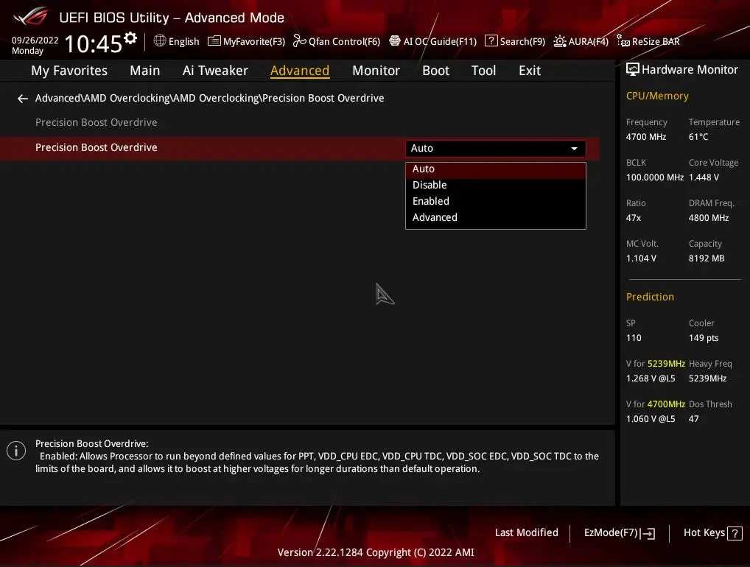Select the highlighted Precision Boost Overdrive row label
The width and height of the screenshot is (750, 567).
point(96,148)
